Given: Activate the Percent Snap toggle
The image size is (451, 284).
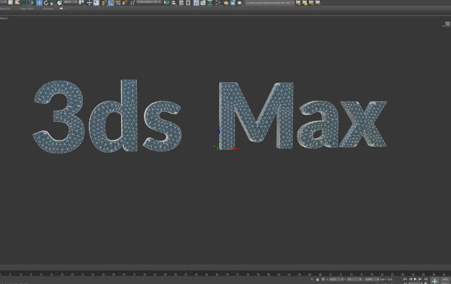Looking at the screenshot, I should pyautogui.click(x=118, y=3).
